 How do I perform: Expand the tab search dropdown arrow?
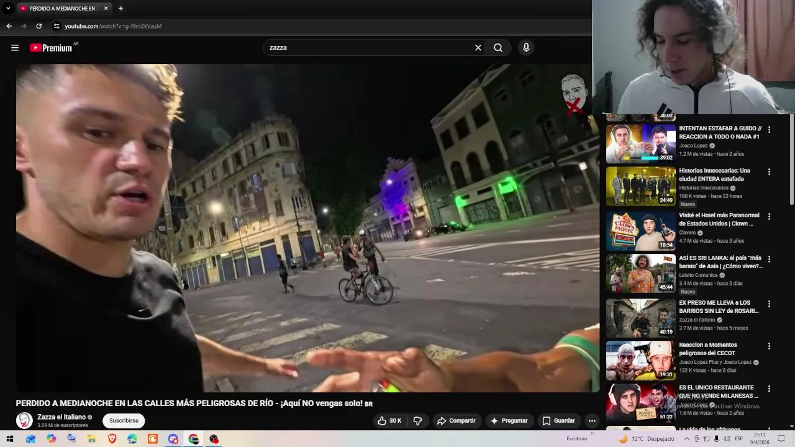coord(8,9)
